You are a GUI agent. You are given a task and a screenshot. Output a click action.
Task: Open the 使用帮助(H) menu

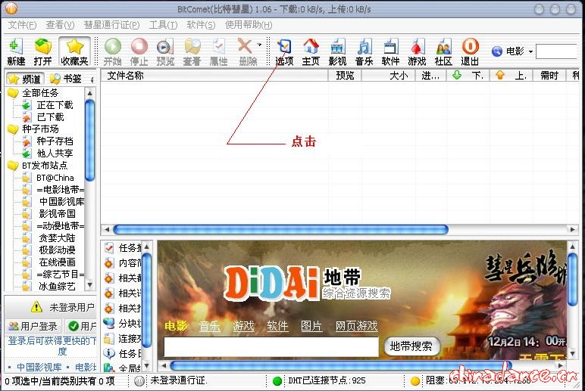(x=249, y=25)
